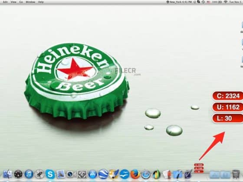Open the View menu
The width and height of the screenshot is (243, 182).
pos(13,2)
